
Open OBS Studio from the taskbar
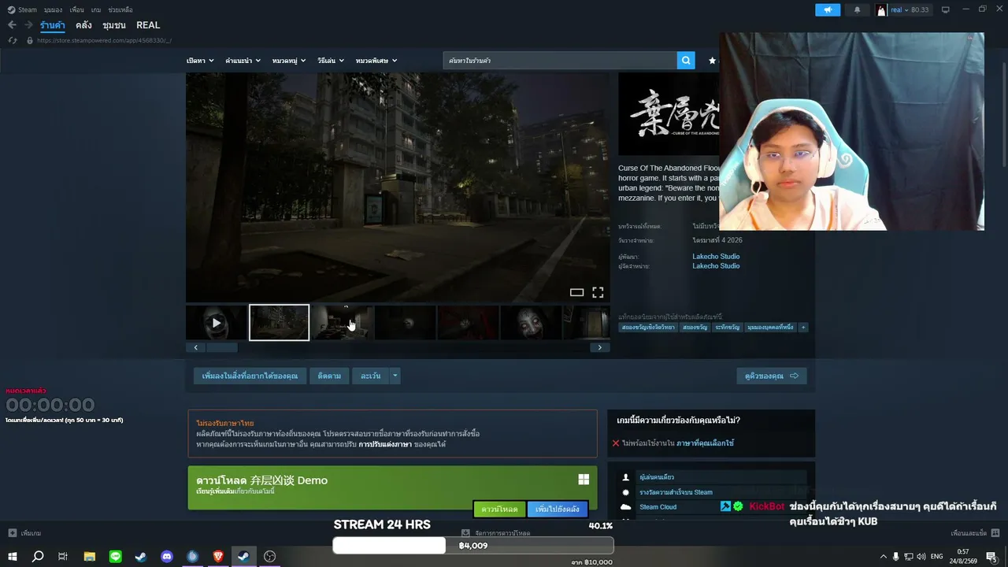click(270, 557)
